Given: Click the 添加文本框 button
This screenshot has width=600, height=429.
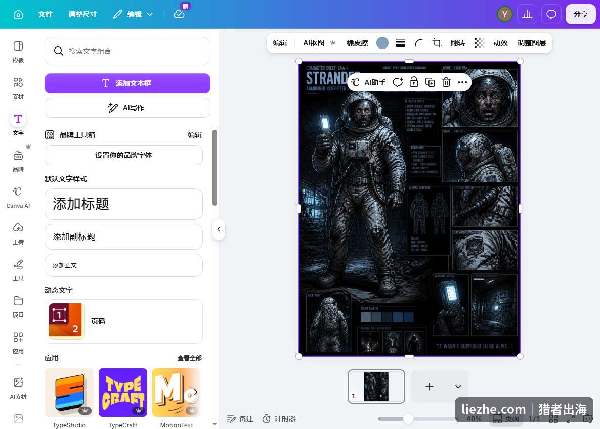Looking at the screenshot, I should (x=127, y=83).
